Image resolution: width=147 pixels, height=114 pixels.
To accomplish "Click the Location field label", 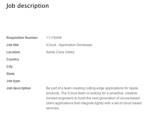I will pyautogui.click(x=13, y=52).
